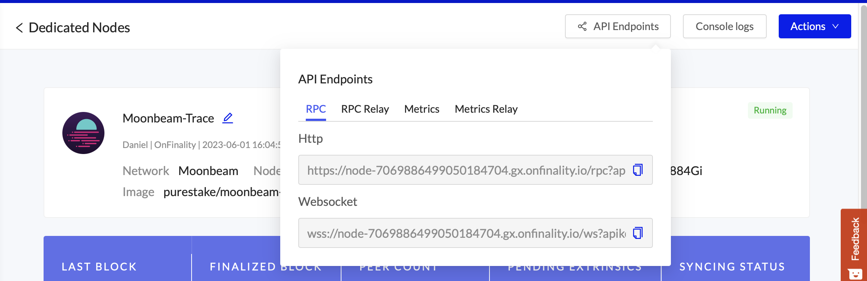Click the pencil icon to rename Moonbeam-Trace

coord(228,118)
